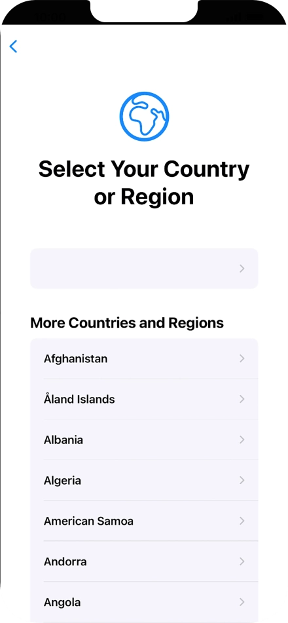Tap chevron beside Åland Islands
Image resolution: width=288 pixels, height=623 pixels.
[x=242, y=400]
